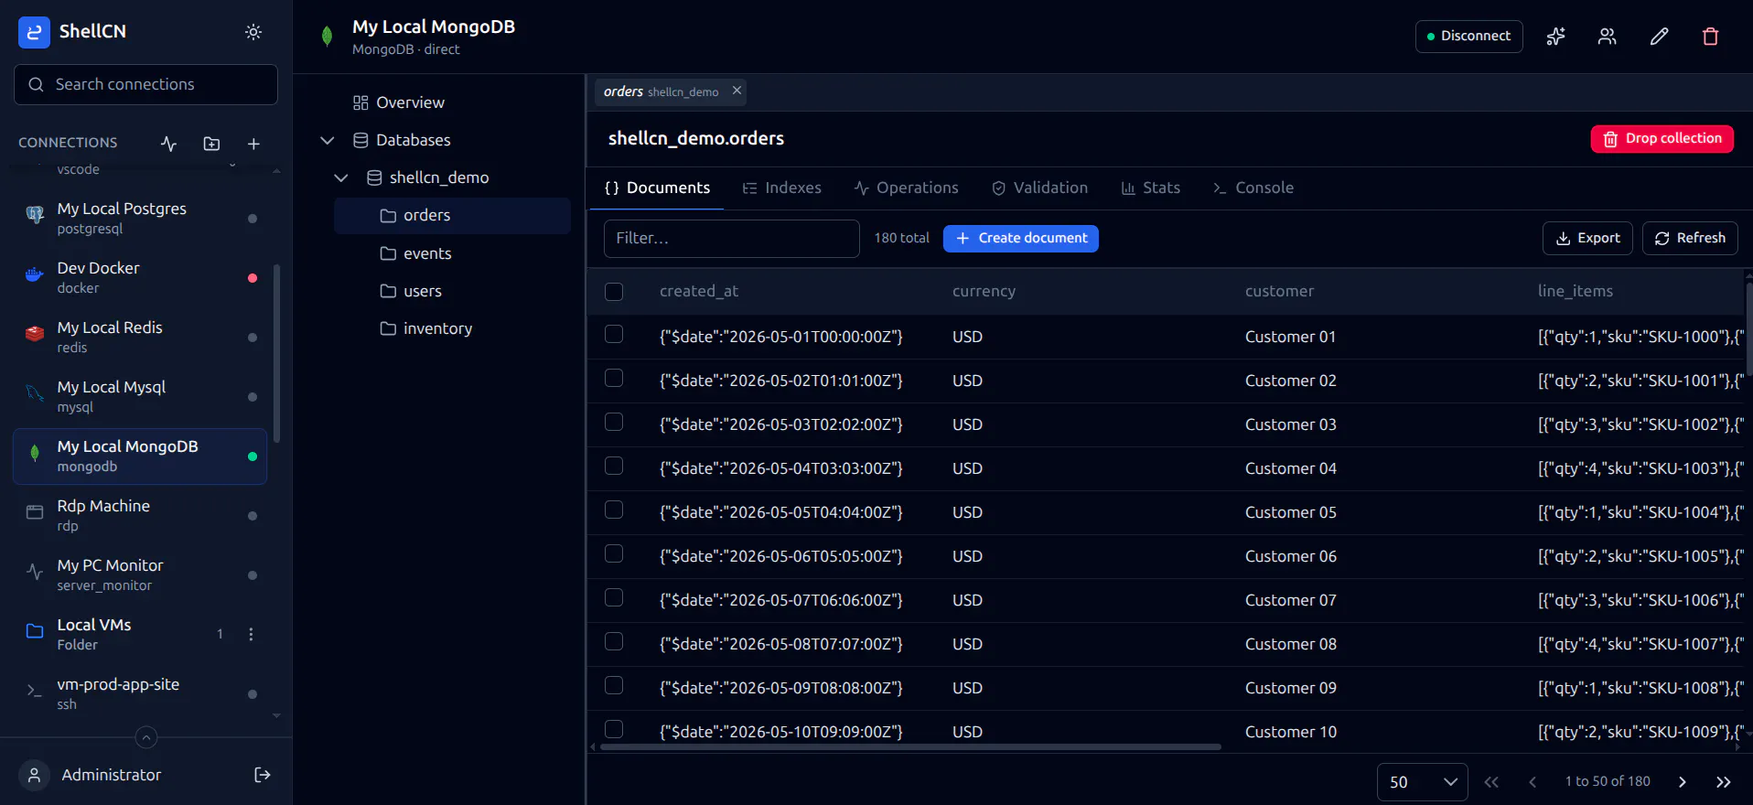Viewport: 1753px width, 805px height.
Task: Collapse the shellcn_demo database node
Action: [x=341, y=177]
